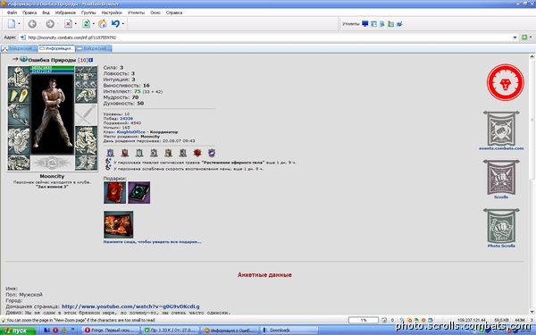This screenshot has width=536, height=335.
Task: Open the KnightsOfIce clan link
Action: (131, 132)
